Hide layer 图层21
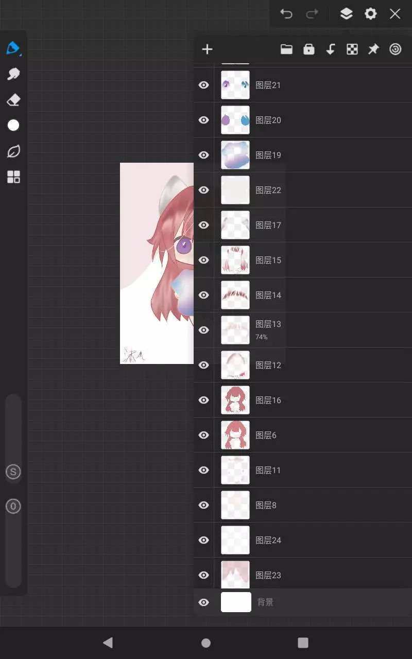The image size is (412, 659). [x=204, y=85]
